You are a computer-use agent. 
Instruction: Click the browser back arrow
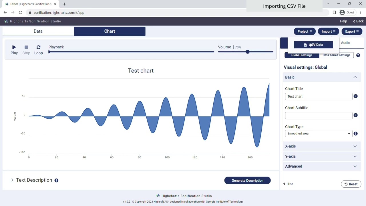5,13
